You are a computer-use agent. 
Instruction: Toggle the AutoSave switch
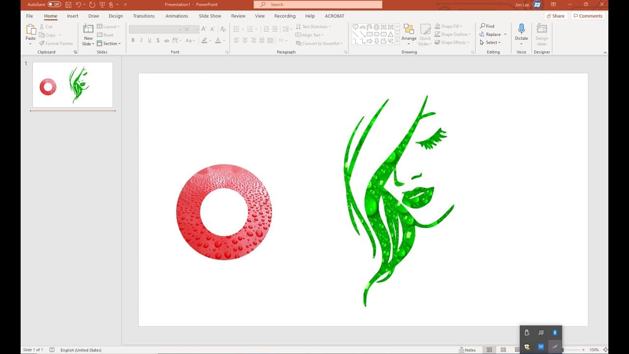click(54, 4)
